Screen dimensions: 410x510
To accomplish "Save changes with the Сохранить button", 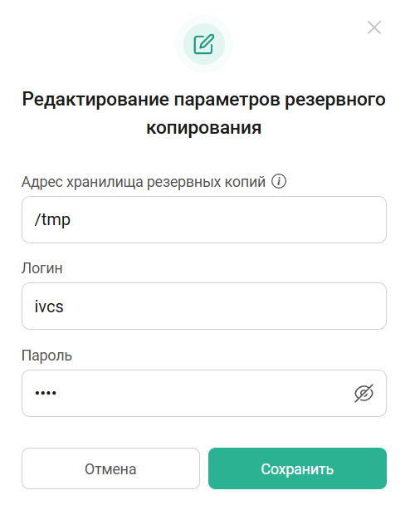I will [x=297, y=468].
